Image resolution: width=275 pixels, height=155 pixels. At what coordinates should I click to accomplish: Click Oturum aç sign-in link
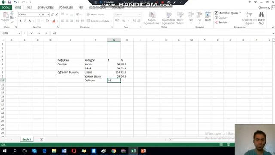point(264,7)
